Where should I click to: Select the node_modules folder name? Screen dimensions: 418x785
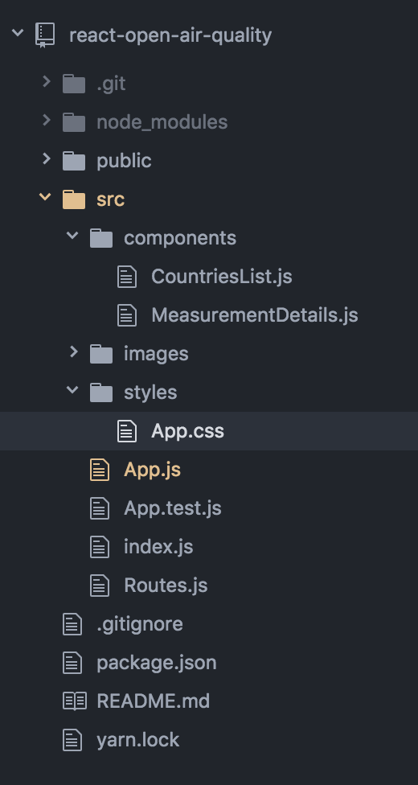(162, 122)
